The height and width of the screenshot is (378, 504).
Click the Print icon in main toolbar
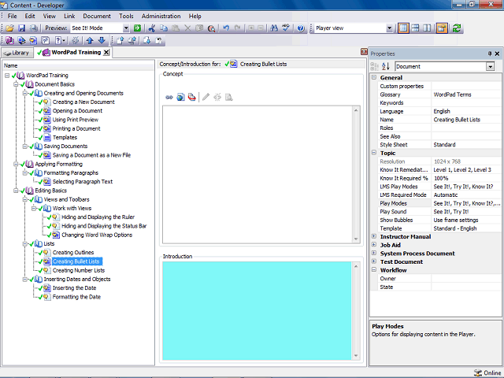(x=33, y=28)
